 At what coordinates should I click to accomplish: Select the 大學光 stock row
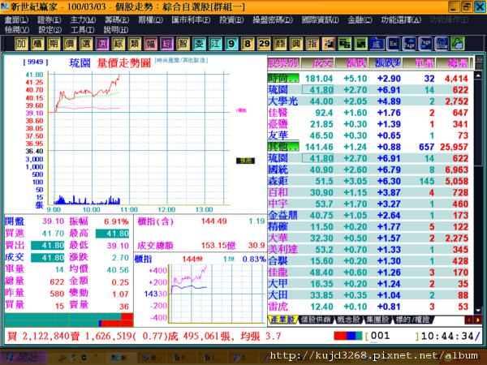tap(370, 101)
